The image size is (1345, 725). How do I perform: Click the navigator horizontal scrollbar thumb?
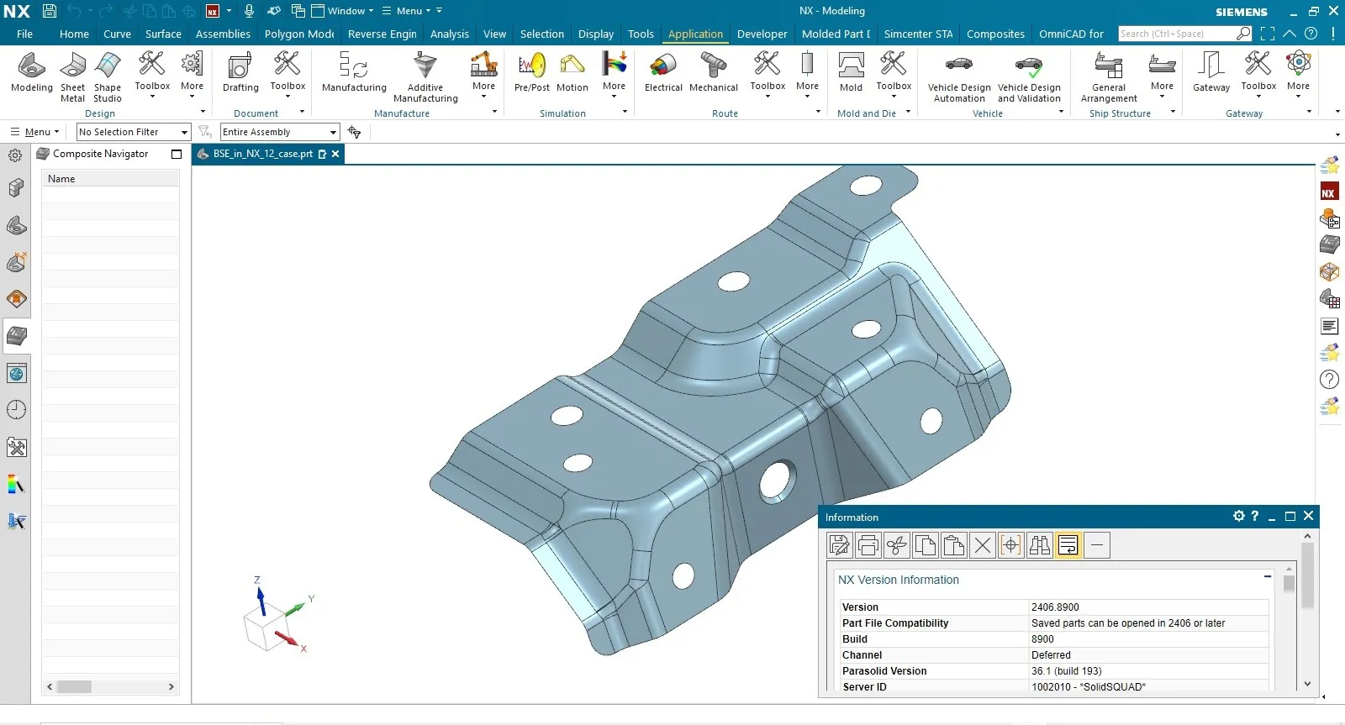pos(74,686)
